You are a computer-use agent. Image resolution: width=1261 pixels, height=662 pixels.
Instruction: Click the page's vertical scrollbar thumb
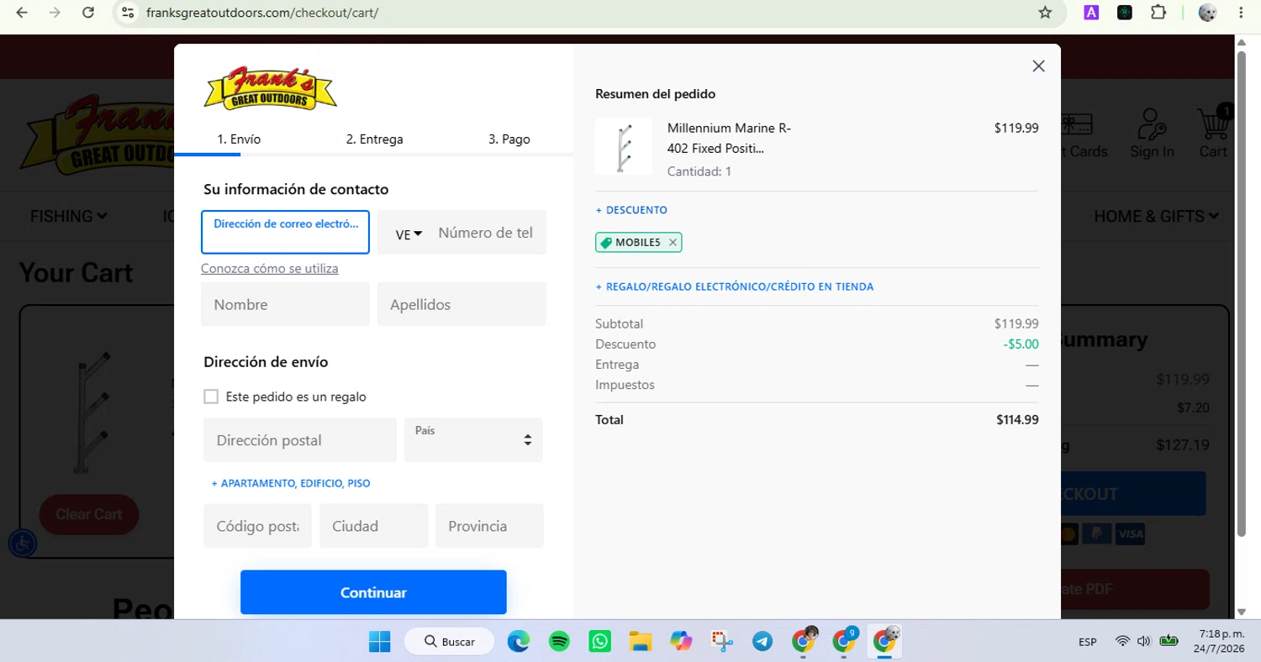tap(1242, 294)
